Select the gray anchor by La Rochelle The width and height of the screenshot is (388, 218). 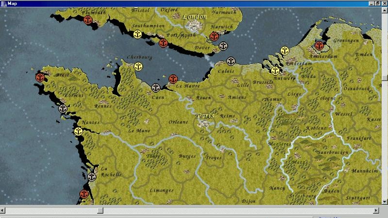(x=92, y=177)
